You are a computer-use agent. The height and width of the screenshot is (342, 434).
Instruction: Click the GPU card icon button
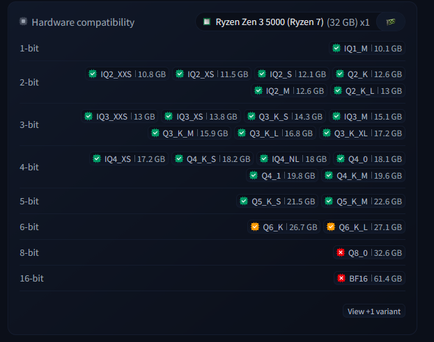pos(391,22)
